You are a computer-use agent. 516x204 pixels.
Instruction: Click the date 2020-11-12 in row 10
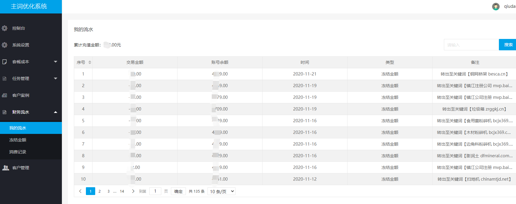coord(305,179)
